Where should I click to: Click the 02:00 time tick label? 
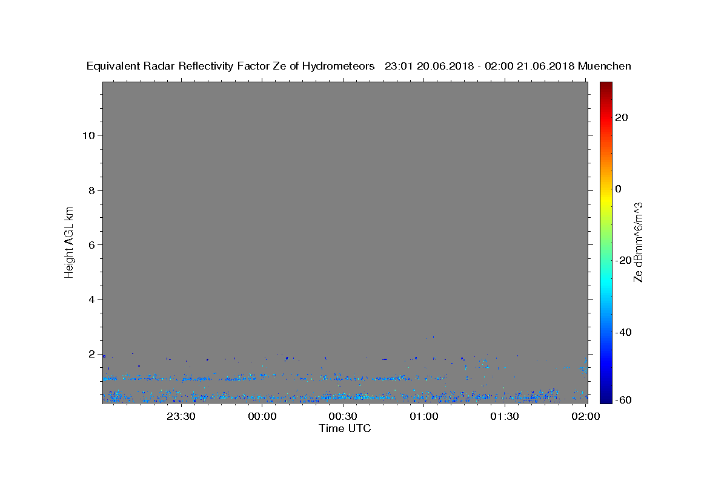click(x=586, y=416)
